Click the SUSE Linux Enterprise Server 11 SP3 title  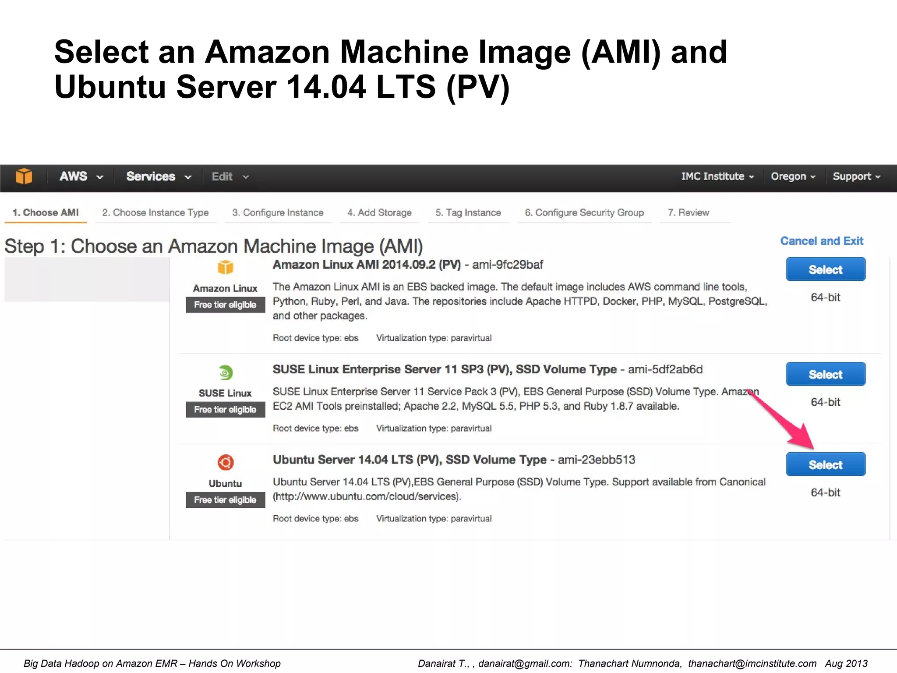point(445,369)
